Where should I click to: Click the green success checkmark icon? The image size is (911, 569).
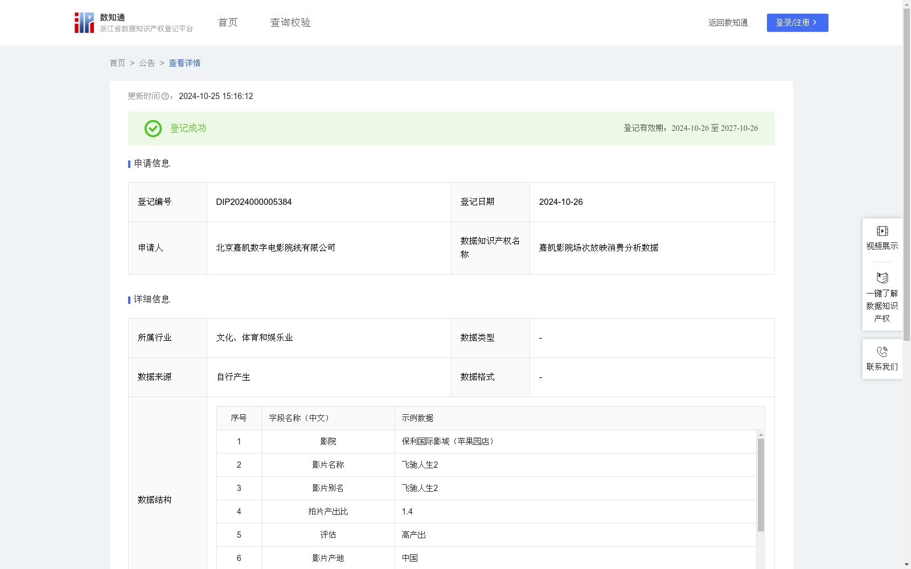click(x=152, y=129)
